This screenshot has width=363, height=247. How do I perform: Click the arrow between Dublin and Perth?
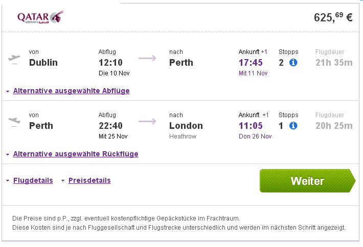pos(147,58)
